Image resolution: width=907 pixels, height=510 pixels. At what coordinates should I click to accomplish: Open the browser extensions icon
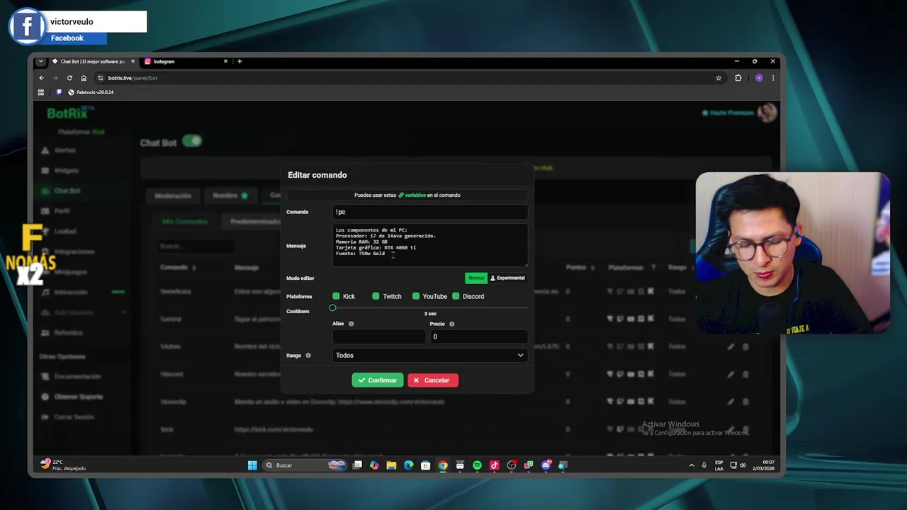pos(738,78)
